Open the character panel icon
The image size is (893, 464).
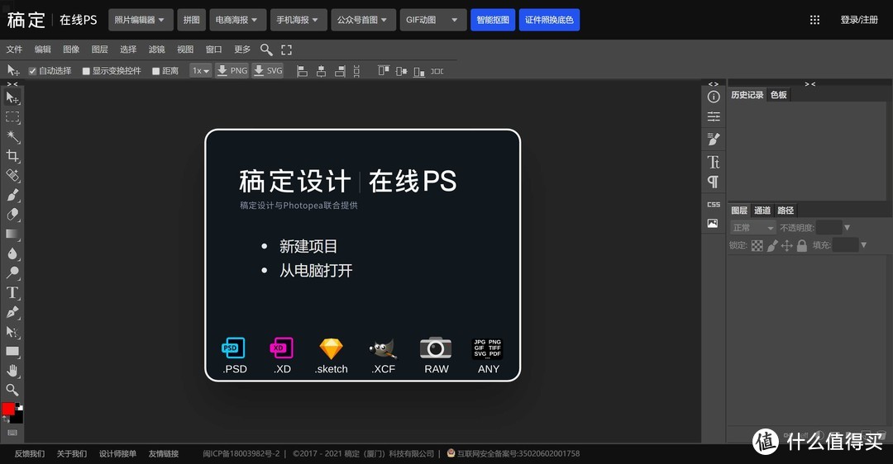(713, 162)
